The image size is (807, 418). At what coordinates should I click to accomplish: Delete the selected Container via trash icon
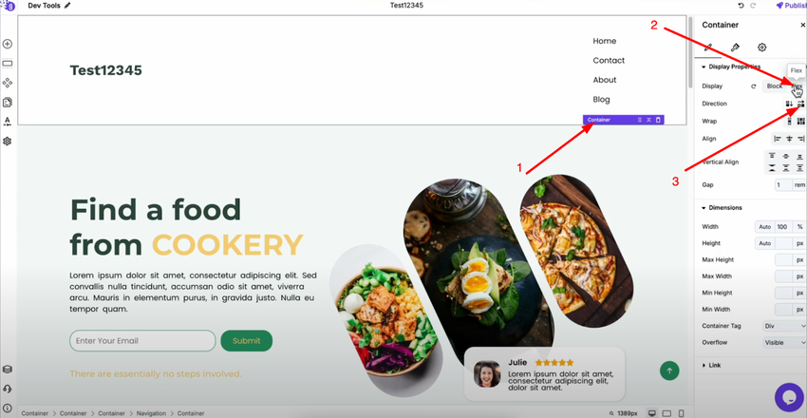[x=658, y=120]
